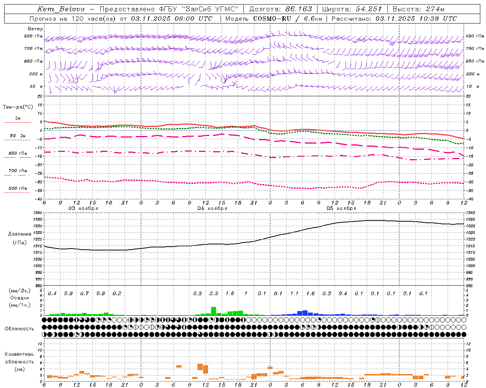Click the Широта: 54.251 value
The height and width of the screenshot is (388, 486).
coord(352,9)
